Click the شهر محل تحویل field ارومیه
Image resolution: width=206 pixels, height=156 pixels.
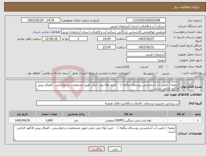[x=146, y=60]
